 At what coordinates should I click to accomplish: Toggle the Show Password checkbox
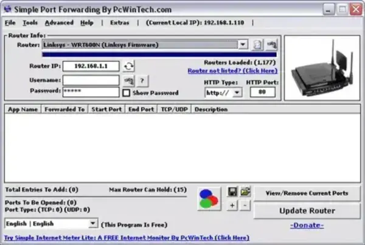point(126,93)
